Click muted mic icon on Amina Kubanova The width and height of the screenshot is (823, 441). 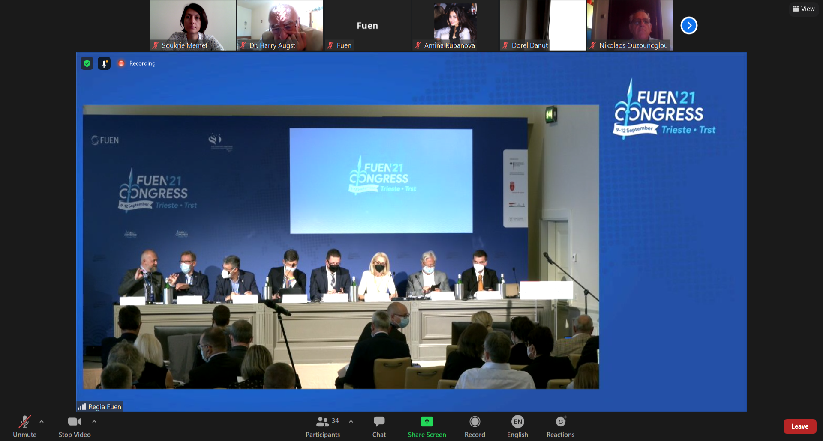click(x=418, y=45)
